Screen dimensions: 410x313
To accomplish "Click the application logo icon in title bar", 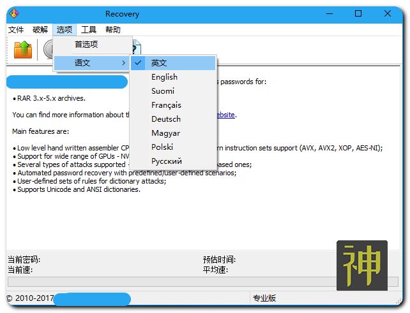I will [x=14, y=13].
